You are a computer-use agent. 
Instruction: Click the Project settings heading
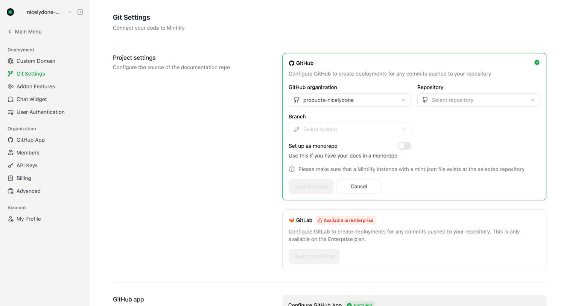click(134, 58)
